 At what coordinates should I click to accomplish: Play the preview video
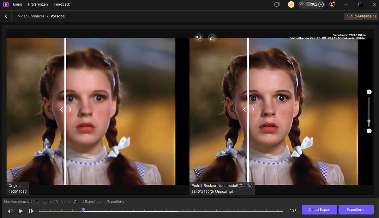point(21,211)
